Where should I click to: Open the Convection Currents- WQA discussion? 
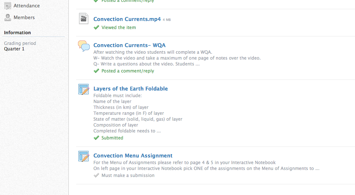pos(129,45)
